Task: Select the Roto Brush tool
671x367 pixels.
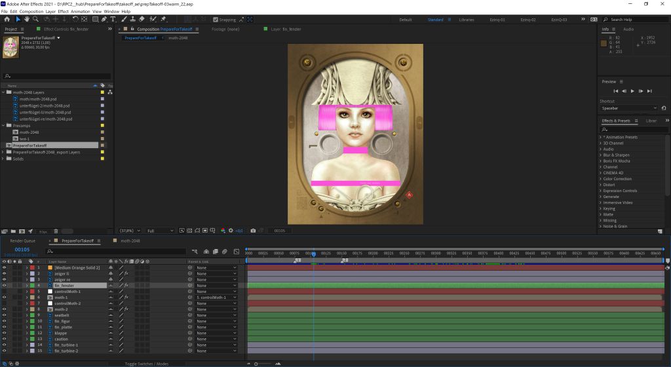Action: (x=153, y=19)
